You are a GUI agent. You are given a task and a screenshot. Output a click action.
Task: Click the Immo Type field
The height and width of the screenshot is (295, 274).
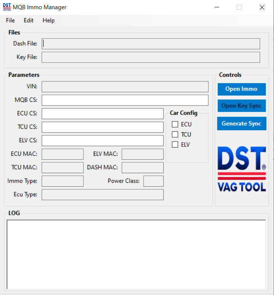point(63,181)
